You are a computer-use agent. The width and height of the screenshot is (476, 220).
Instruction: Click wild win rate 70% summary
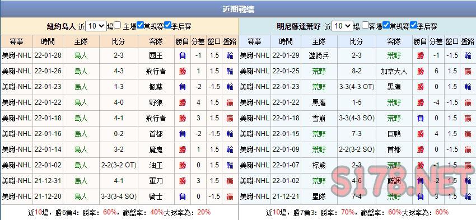tap(348, 212)
